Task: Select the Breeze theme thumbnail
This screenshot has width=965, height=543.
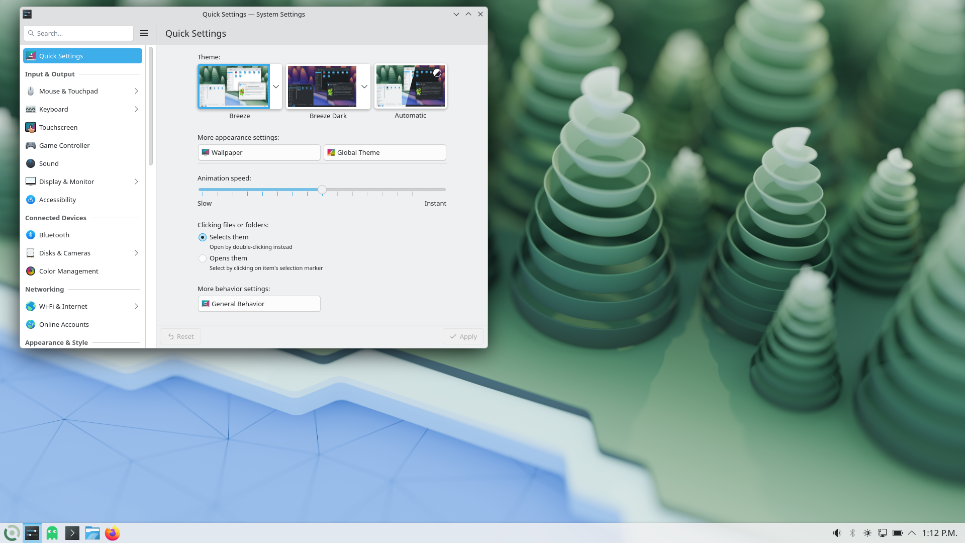Action: click(x=234, y=86)
